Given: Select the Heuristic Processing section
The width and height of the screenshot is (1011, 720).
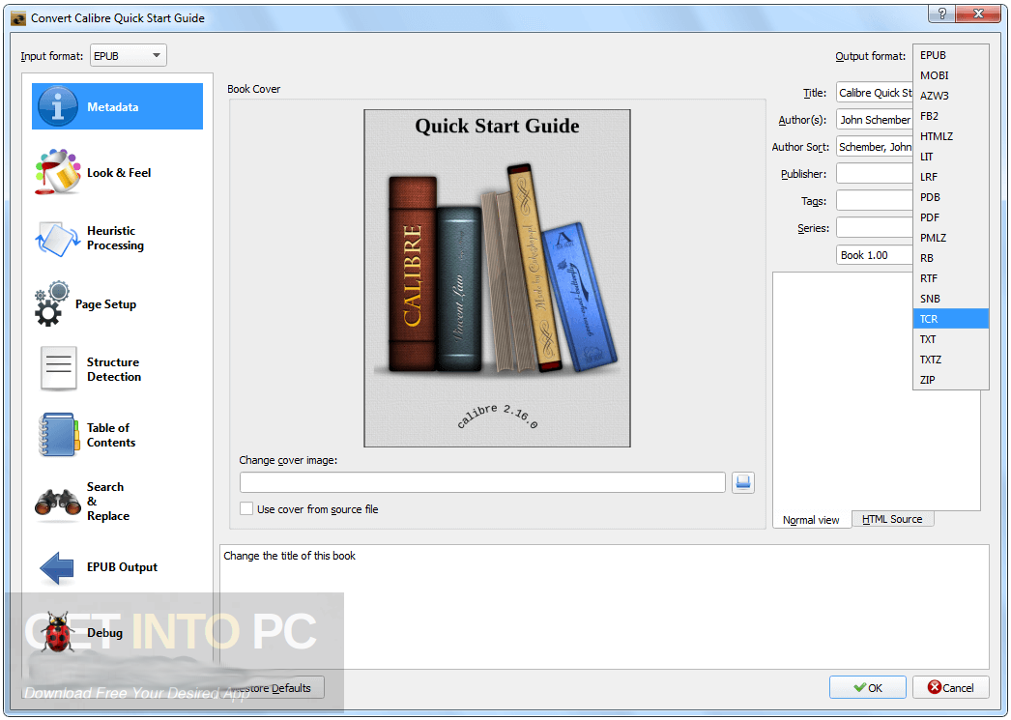Looking at the screenshot, I should pos(117,238).
